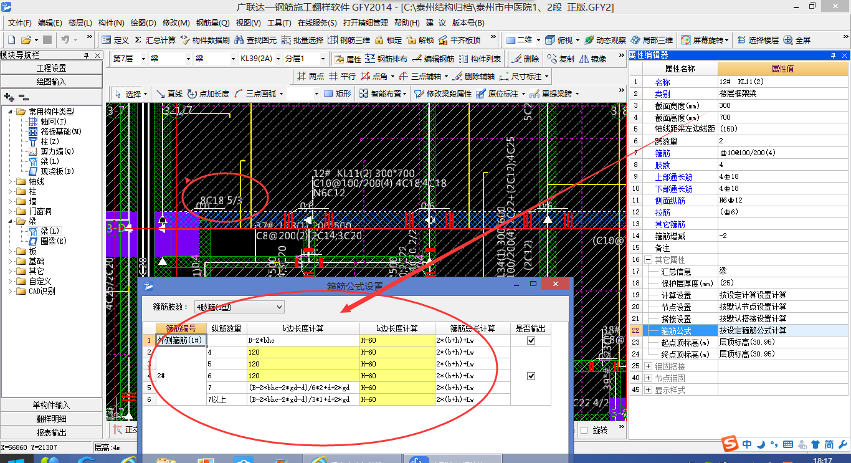Screen dimensions: 851x463
Task: Open 构件列表 component list
Action: pos(480,59)
